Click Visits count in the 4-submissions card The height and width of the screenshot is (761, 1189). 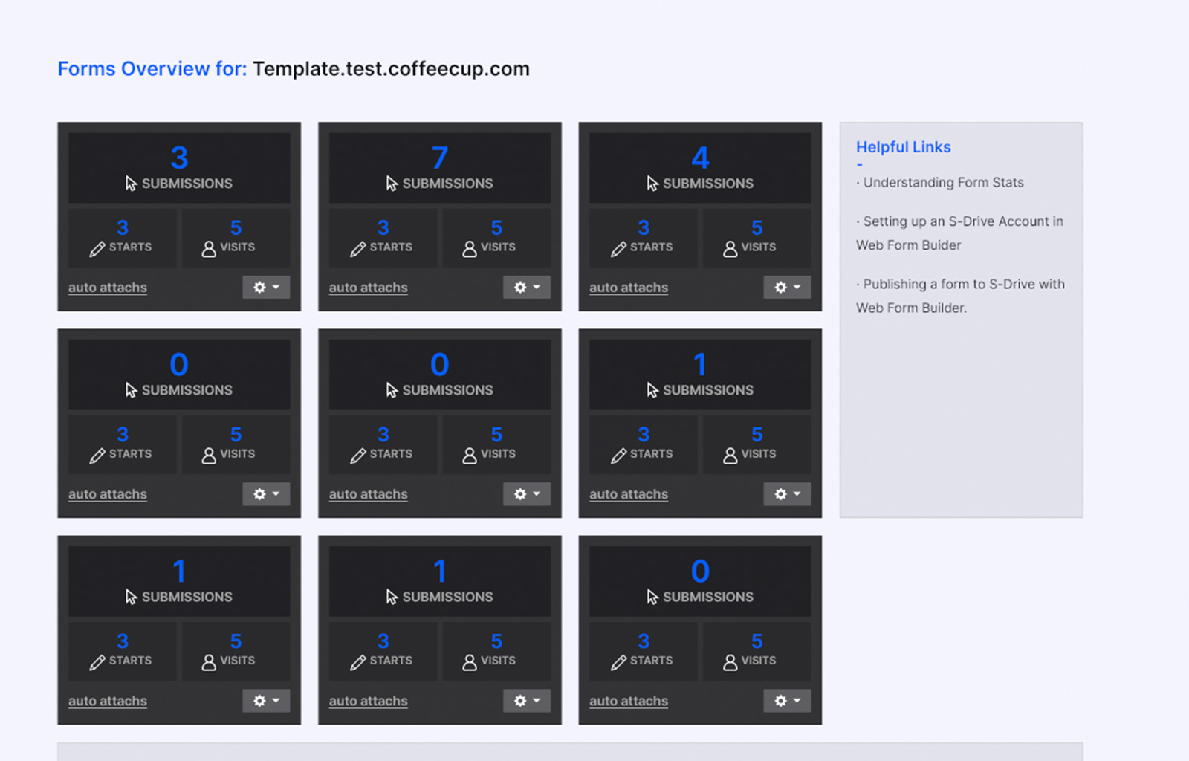[x=757, y=227]
